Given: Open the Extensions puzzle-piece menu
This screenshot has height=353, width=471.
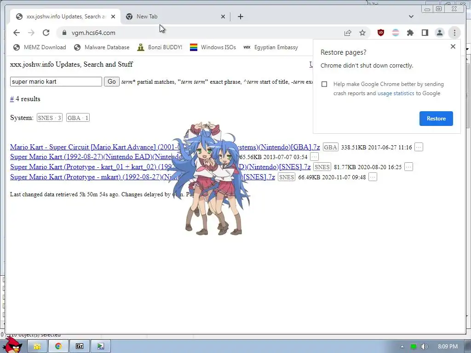Looking at the screenshot, I should point(410,33).
